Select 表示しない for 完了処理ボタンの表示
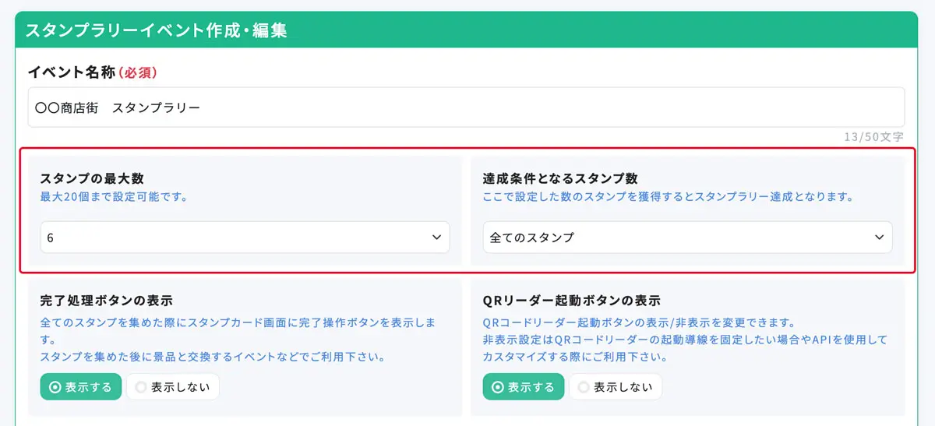This screenshot has width=935, height=426. [x=173, y=386]
